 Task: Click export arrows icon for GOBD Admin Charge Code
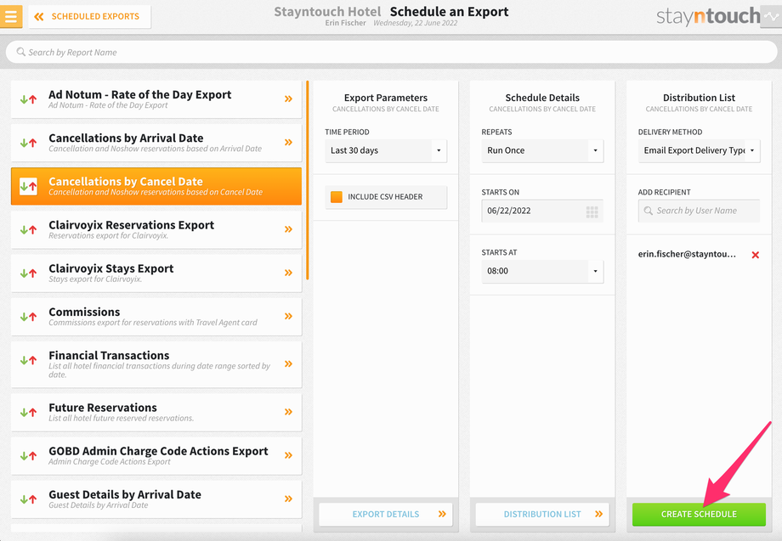tap(28, 455)
